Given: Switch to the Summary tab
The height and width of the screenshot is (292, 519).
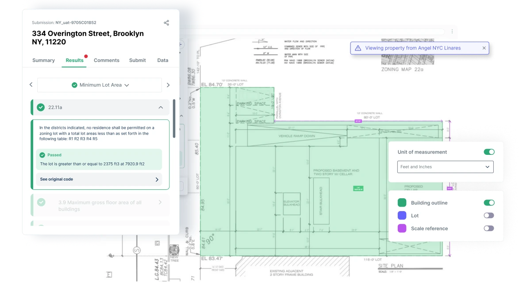Looking at the screenshot, I should click(43, 60).
